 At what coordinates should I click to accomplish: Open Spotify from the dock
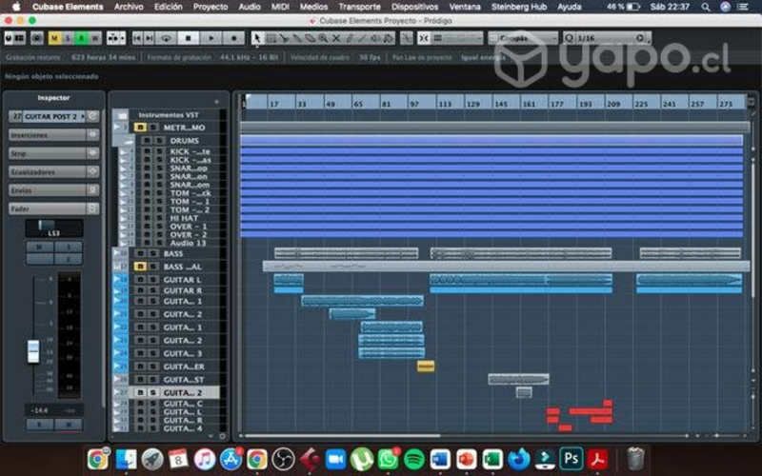[x=413, y=459]
